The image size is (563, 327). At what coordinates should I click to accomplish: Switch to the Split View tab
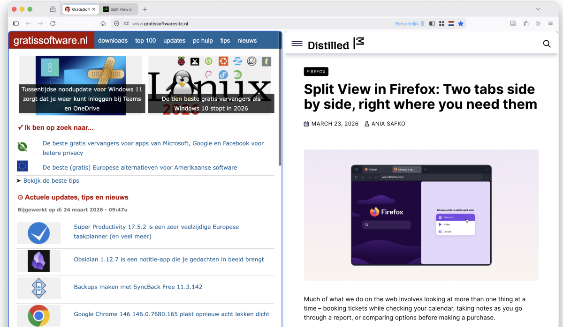point(120,9)
